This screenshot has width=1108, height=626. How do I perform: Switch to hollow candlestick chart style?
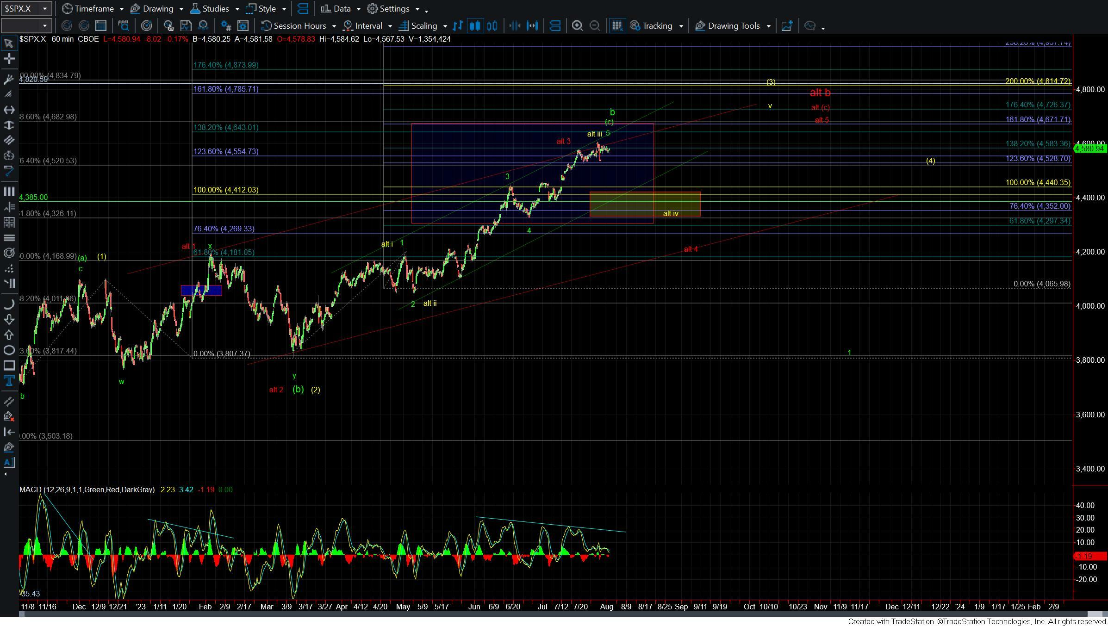[x=492, y=26]
